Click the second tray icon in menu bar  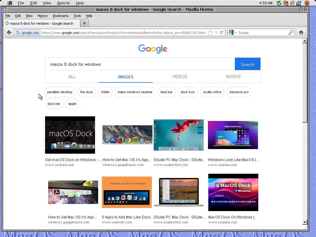click(285, 3)
